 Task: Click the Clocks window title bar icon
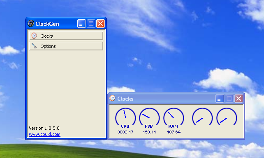point(112,98)
